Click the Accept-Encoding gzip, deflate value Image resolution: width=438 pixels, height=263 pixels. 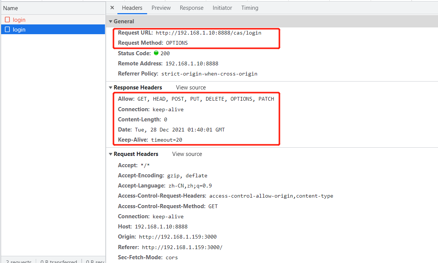(187, 176)
